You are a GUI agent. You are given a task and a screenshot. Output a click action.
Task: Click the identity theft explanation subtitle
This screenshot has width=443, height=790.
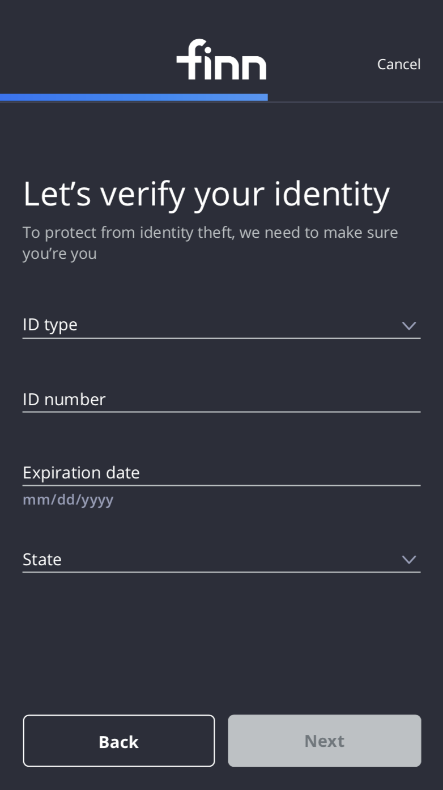click(210, 242)
